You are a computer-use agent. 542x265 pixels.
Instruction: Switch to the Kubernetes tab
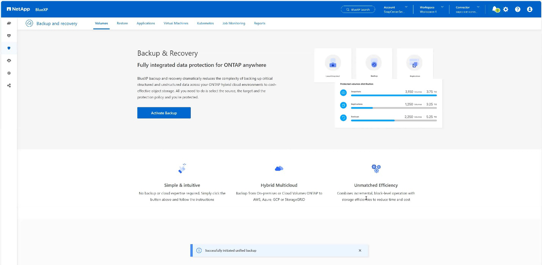(205, 23)
